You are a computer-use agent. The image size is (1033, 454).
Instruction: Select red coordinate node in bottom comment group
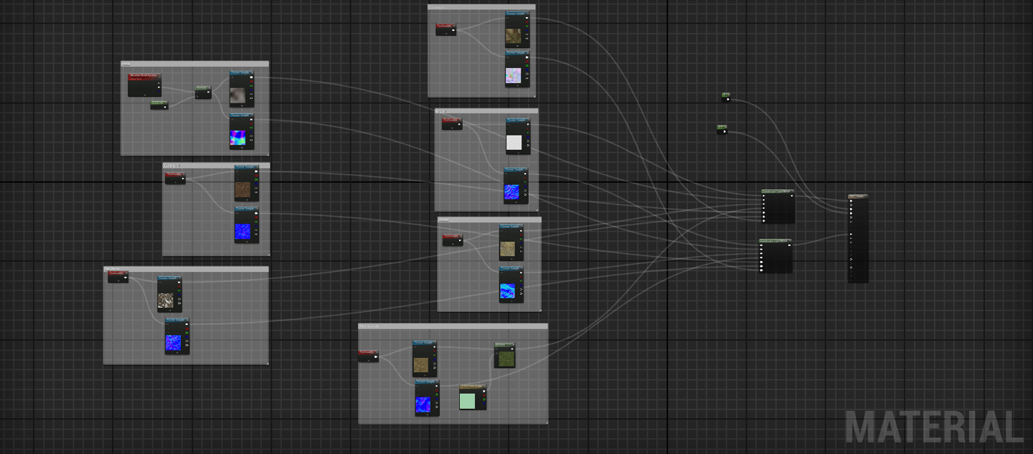click(368, 356)
